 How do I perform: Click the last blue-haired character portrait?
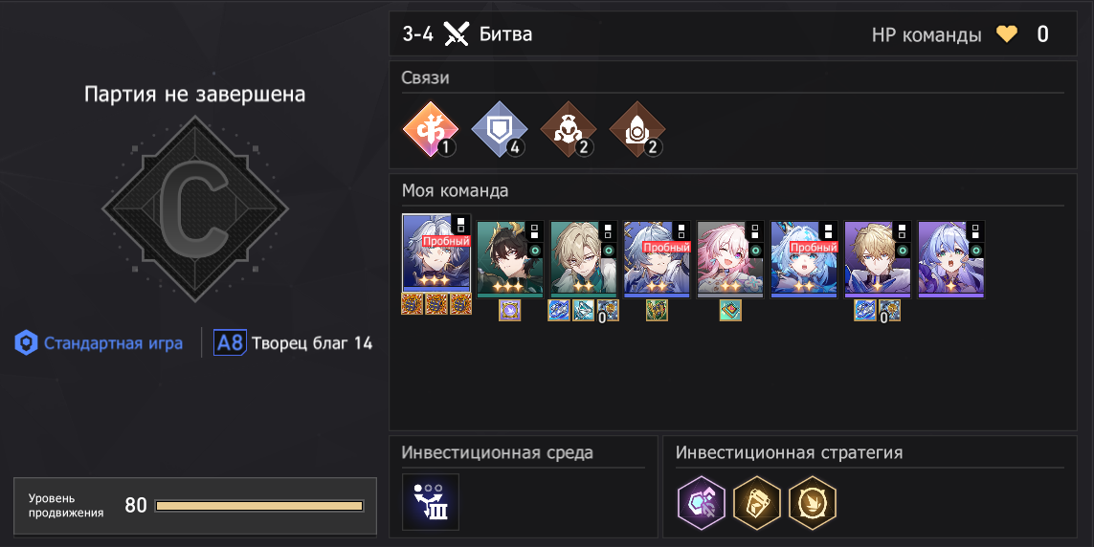pos(951,259)
